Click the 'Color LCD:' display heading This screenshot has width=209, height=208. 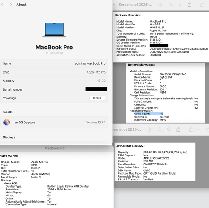pyautogui.click(x=11, y=183)
